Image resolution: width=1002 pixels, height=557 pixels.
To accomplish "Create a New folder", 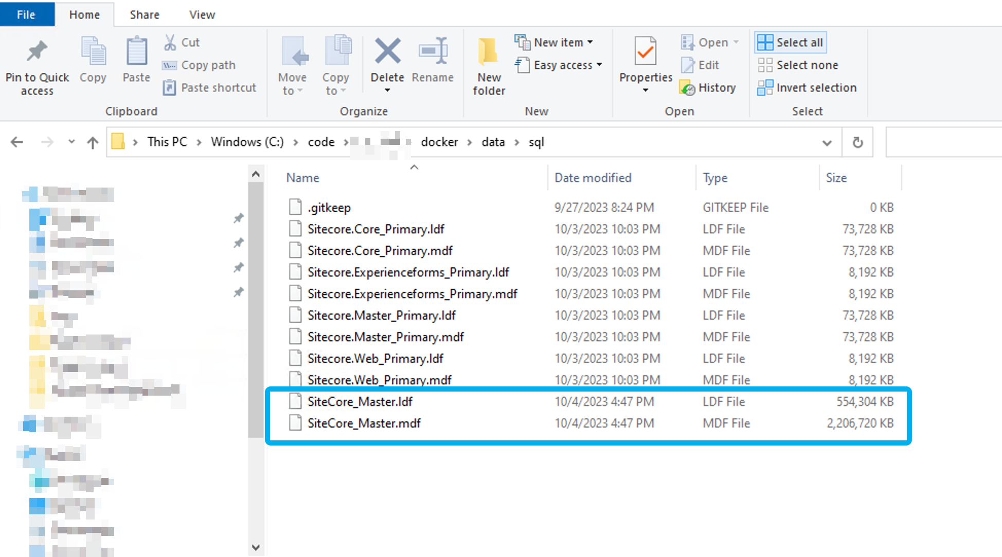I will click(489, 66).
